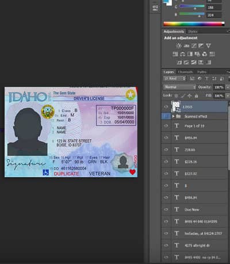Click the Opacity percentage field
This screenshot has height=264, width=230.
point(219,87)
